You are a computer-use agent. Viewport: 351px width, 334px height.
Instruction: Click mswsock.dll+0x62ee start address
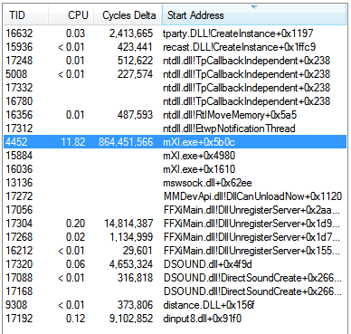(207, 183)
